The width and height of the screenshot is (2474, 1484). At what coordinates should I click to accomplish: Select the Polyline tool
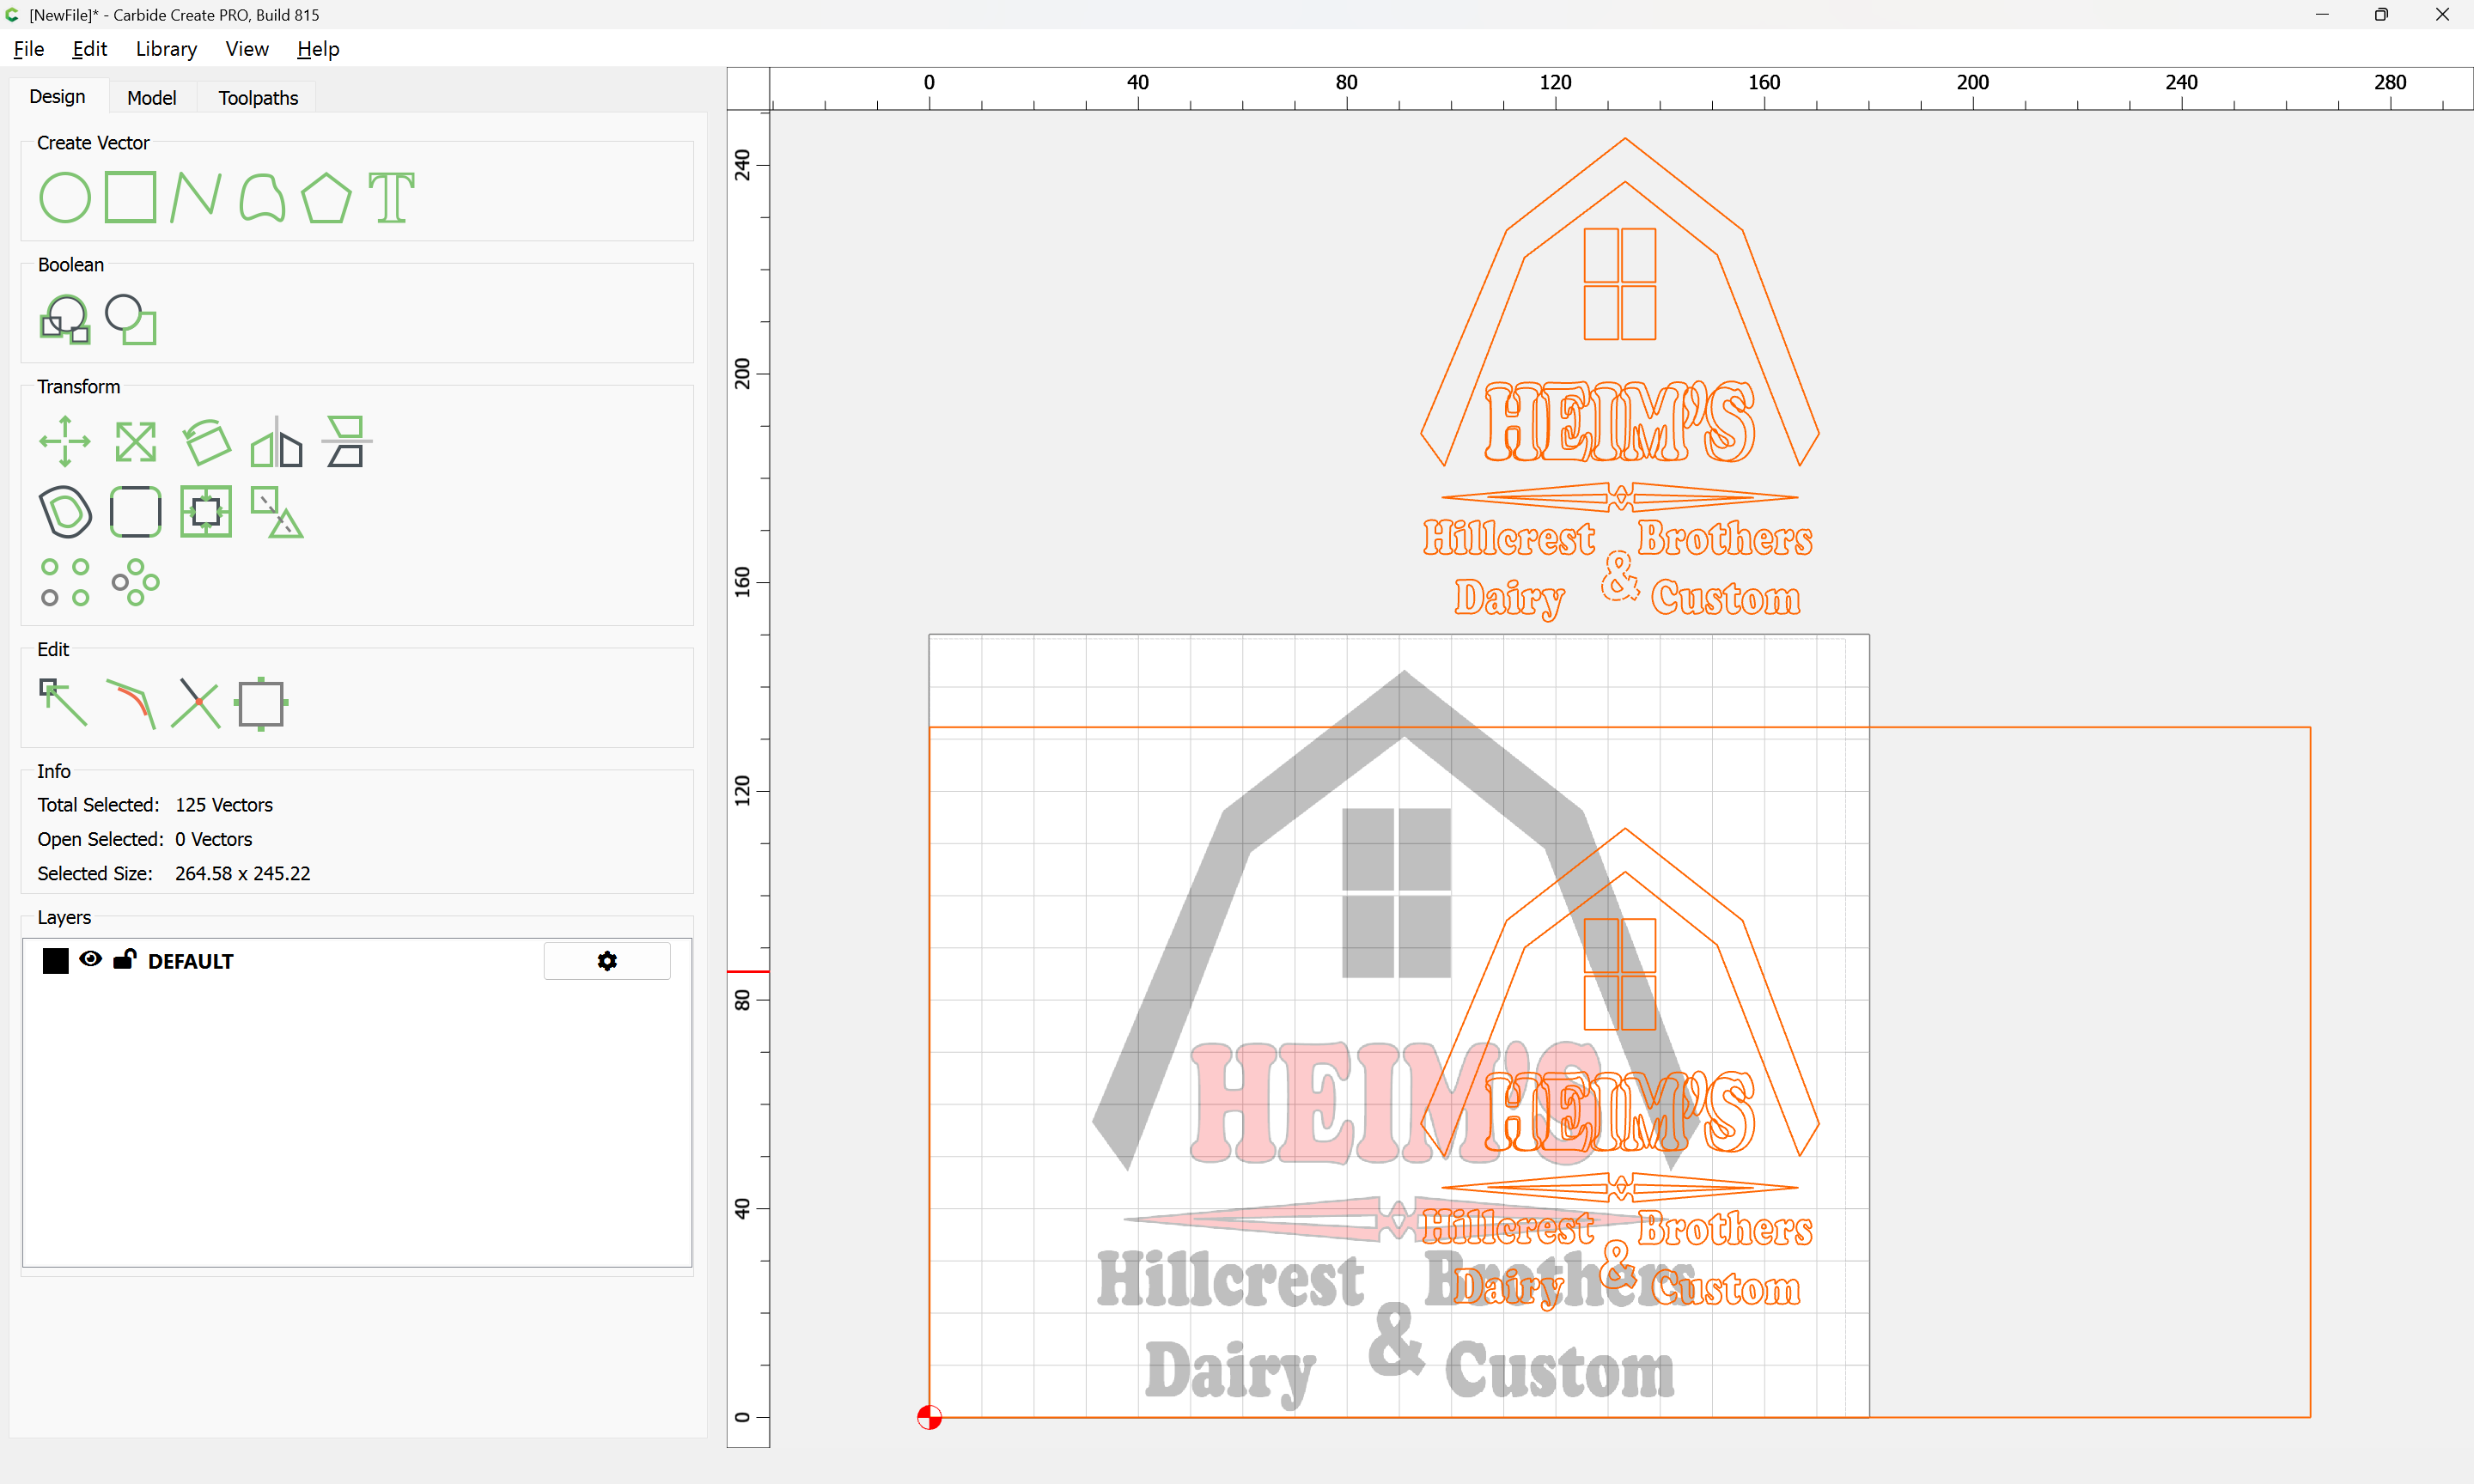(x=195, y=197)
